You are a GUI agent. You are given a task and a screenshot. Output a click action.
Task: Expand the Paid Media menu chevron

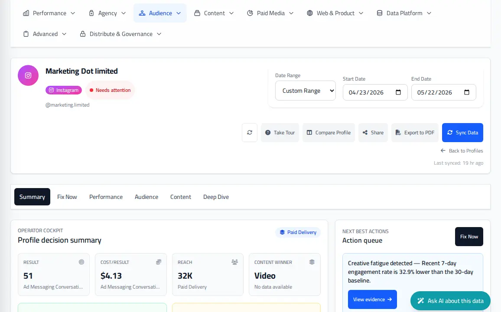pos(291,13)
